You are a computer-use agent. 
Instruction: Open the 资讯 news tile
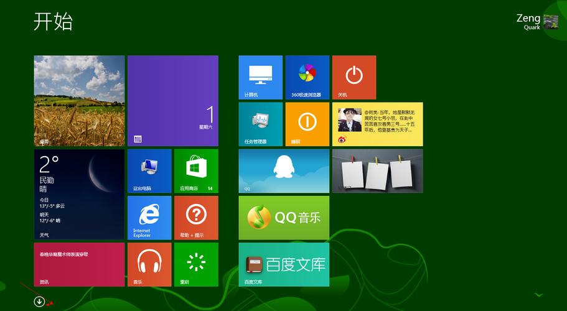(79, 264)
